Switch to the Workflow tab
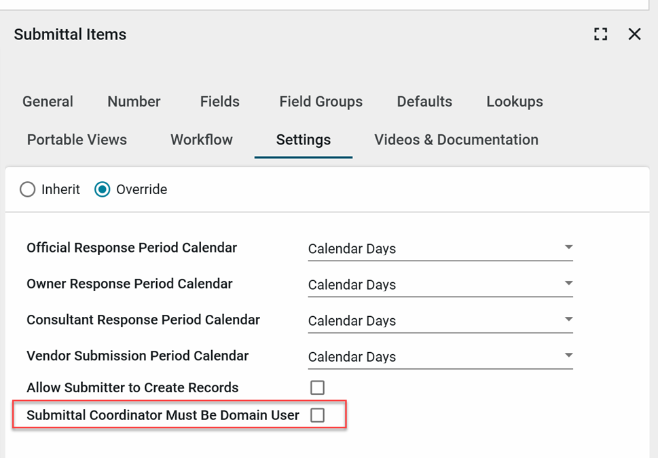This screenshot has height=458, width=658. [201, 140]
